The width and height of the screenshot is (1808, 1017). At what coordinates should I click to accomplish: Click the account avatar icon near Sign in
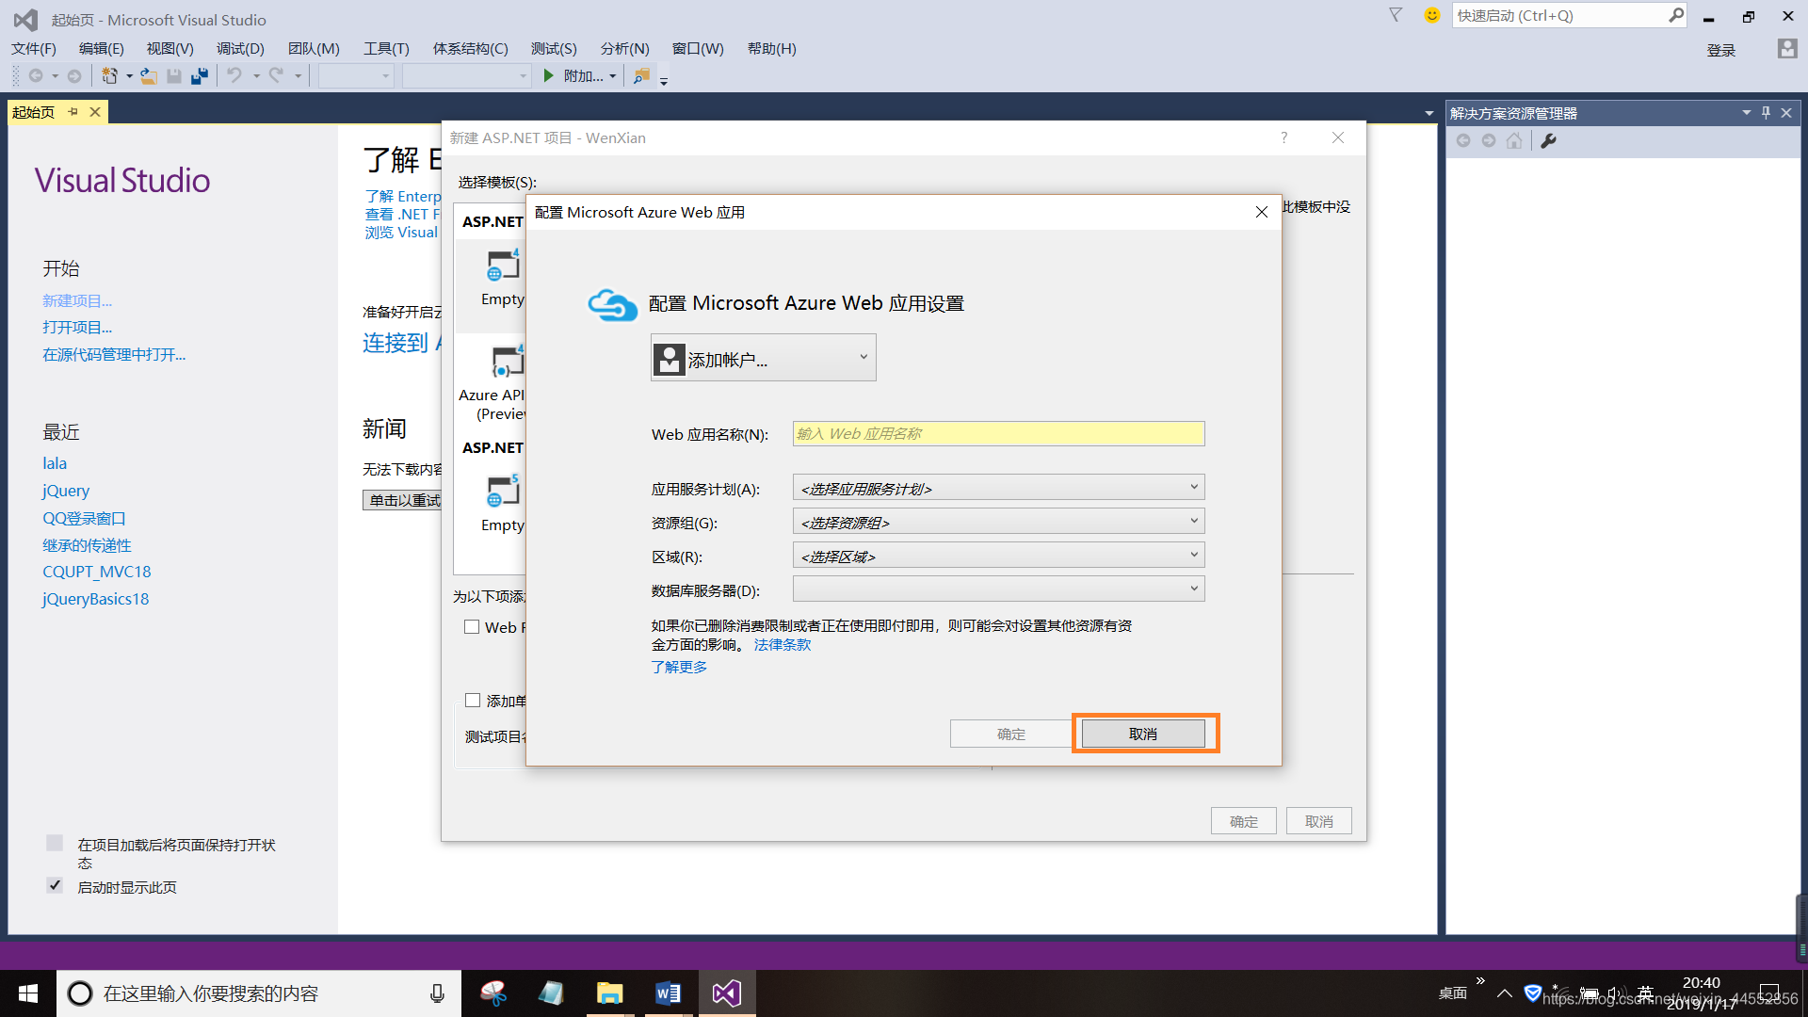(x=1787, y=49)
